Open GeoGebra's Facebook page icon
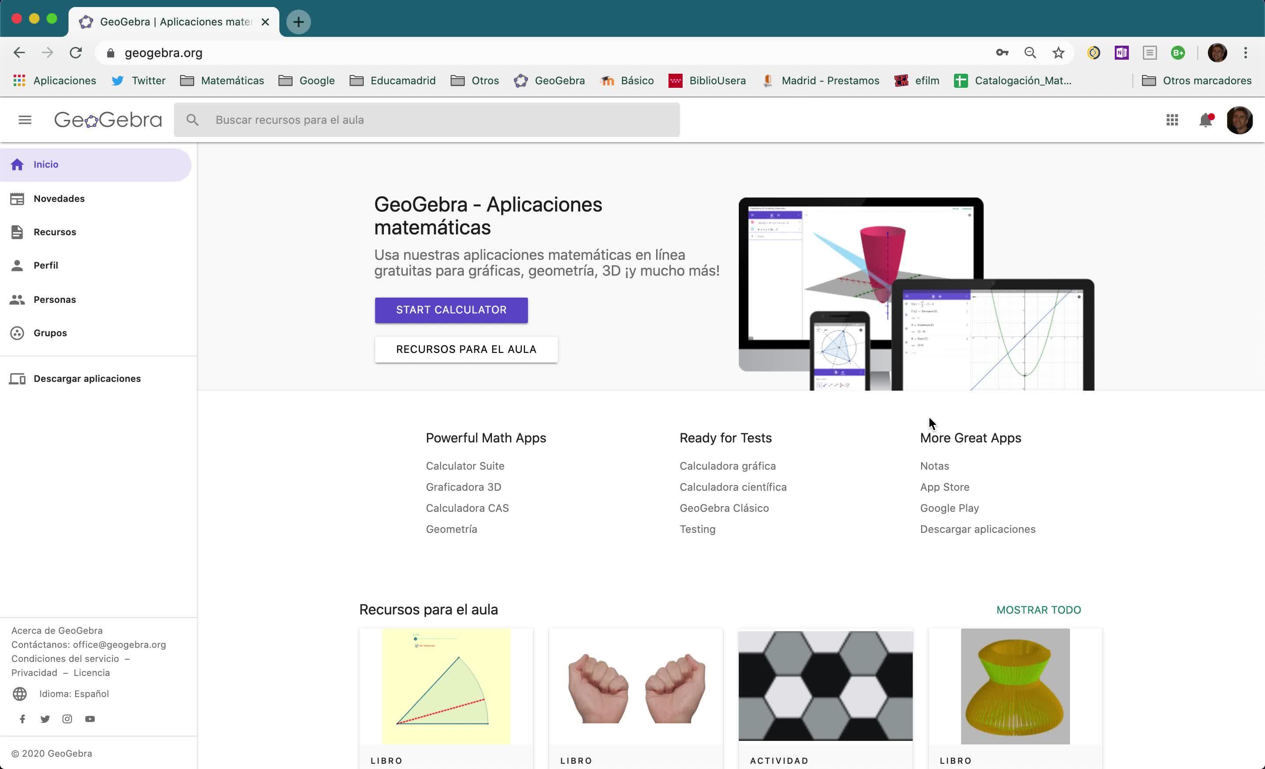Image resolution: width=1265 pixels, height=769 pixels. tap(22, 719)
